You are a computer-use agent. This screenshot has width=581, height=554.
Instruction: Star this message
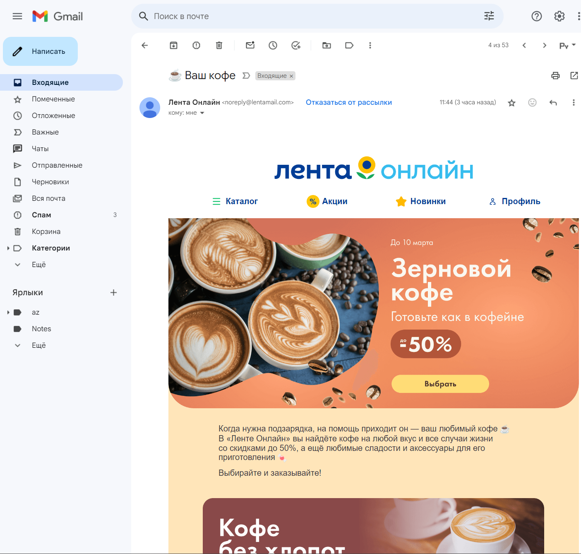pos(512,103)
